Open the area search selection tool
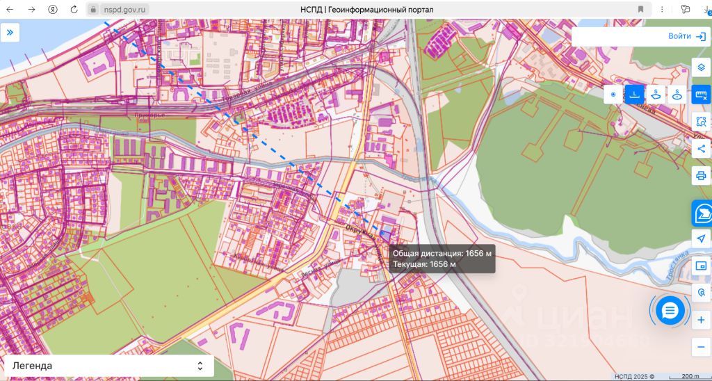Viewport: 712px width, 381px height. [x=701, y=122]
